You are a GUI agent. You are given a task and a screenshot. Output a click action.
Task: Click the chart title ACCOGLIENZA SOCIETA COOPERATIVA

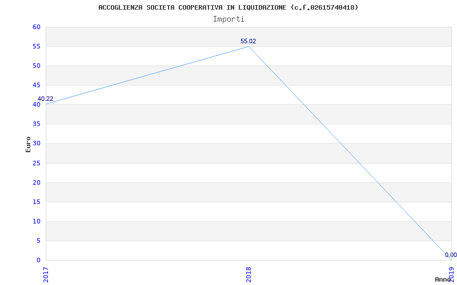pos(228,7)
